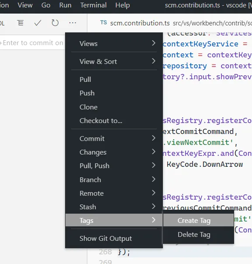This screenshot has width=252, height=264.
Task: Choose Delete Tag in submenu
Action: point(198,235)
